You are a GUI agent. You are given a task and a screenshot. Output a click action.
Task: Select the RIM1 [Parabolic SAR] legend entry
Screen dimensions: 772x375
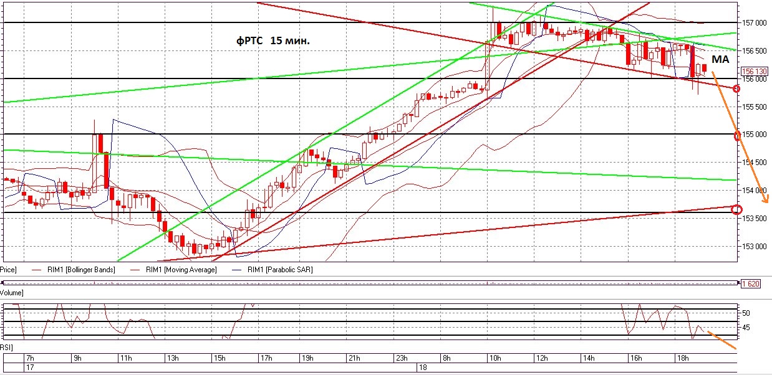click(271, 270)
